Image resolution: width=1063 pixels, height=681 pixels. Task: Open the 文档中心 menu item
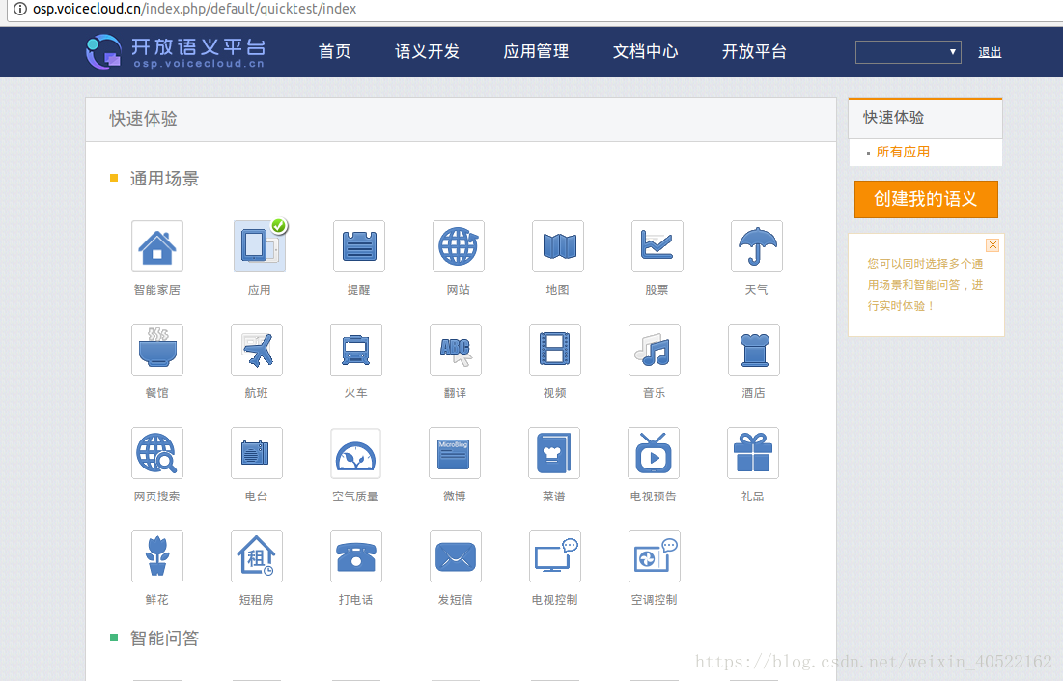[x=645, y=51]
